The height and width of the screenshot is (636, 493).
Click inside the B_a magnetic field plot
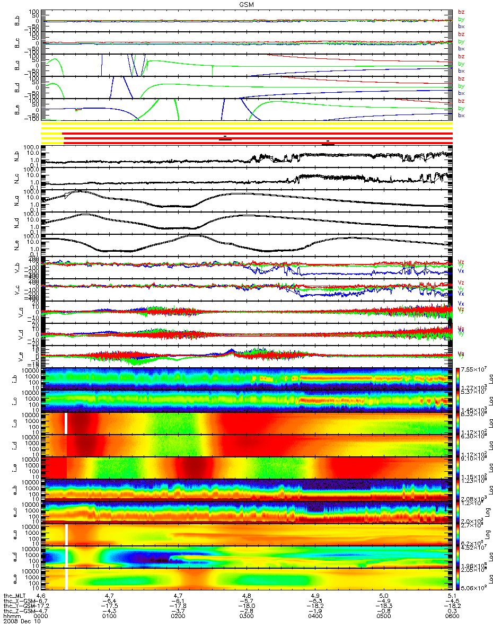(247, 65)
